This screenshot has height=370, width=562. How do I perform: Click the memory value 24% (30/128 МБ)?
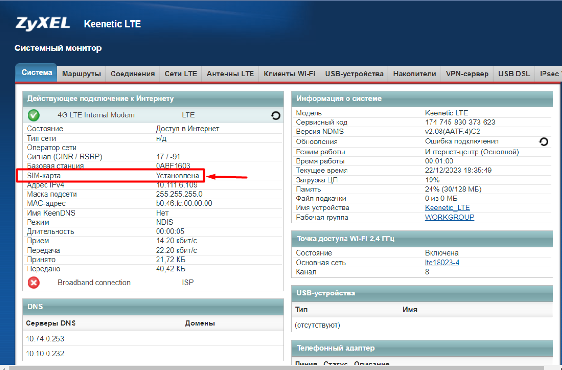(453, 190)
